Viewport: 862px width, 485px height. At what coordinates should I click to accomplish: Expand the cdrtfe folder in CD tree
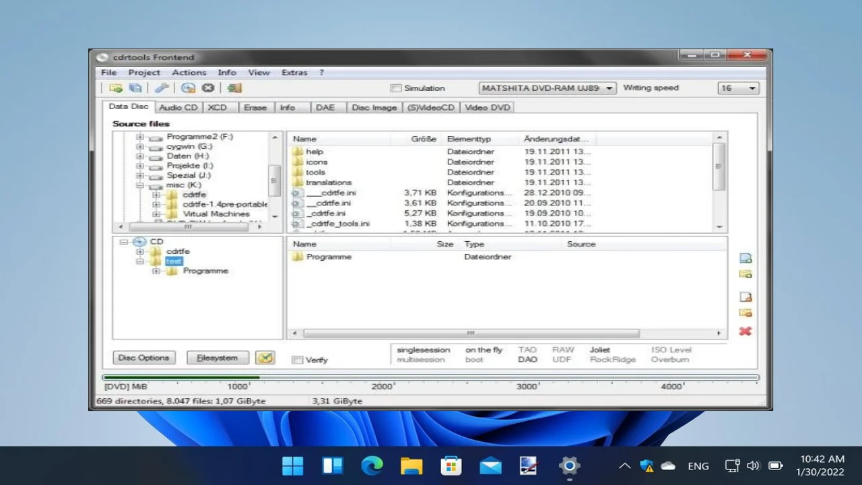coord(140,251)
